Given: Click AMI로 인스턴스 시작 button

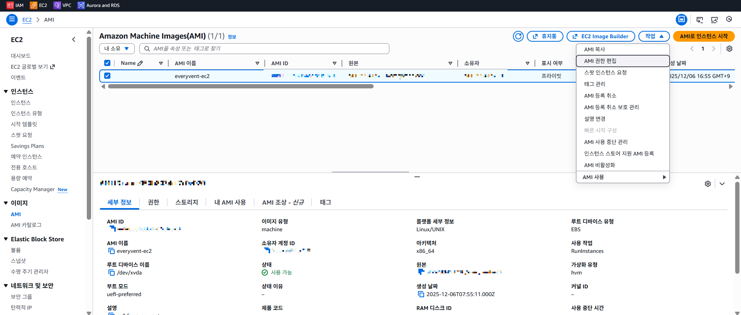Looking at the screenshot, I should coord(704,36).
